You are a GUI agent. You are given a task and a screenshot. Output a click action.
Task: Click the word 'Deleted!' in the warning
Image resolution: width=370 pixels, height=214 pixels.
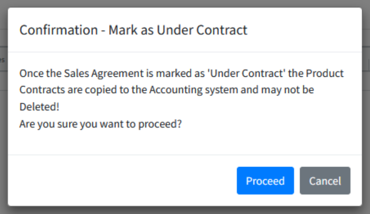pyautogui.click(x=39, y=106)
